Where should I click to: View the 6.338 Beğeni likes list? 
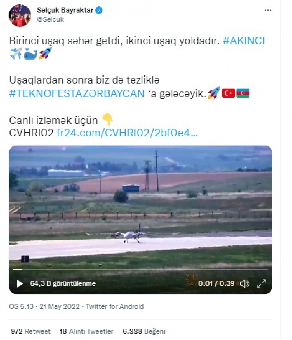coord(144,331)
